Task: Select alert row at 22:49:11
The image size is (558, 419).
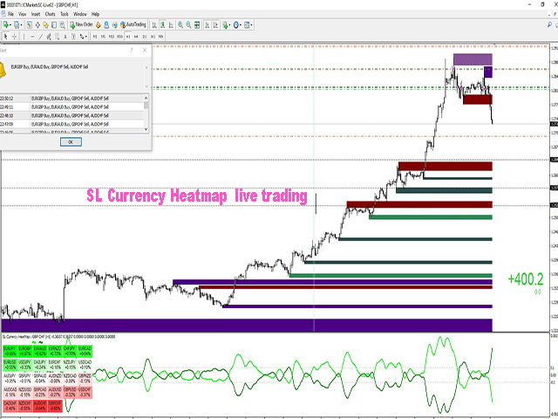Action: tap(71, 106)
